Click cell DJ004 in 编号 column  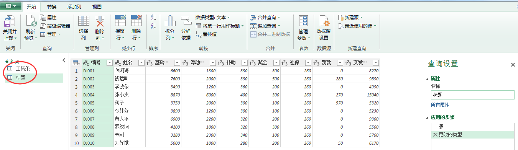point(97,95)
